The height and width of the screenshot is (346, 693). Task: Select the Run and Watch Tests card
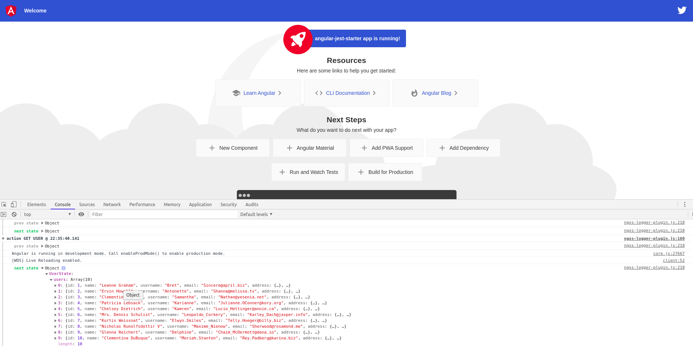(x=308, y=172)
